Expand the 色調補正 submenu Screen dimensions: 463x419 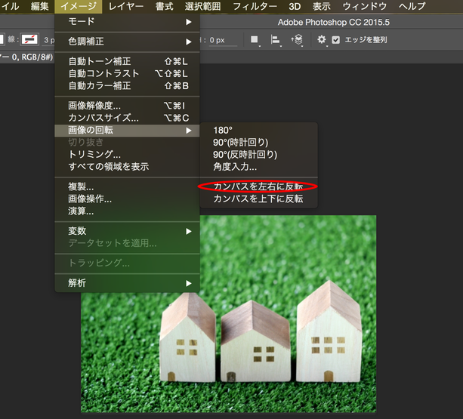tap(127, 42)
